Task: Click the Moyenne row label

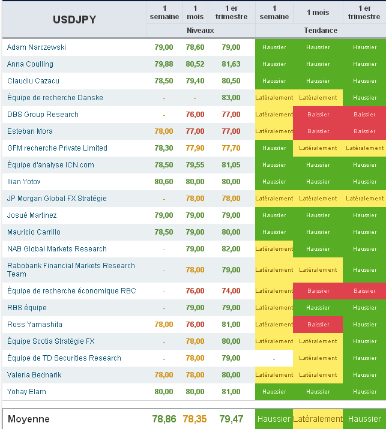Action: tap(29, 419)
